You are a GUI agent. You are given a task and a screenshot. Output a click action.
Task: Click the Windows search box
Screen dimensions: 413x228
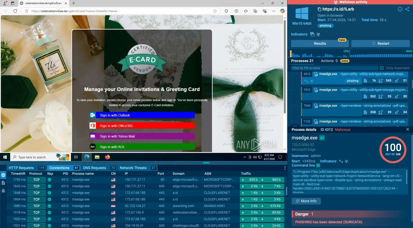[40, 157]
